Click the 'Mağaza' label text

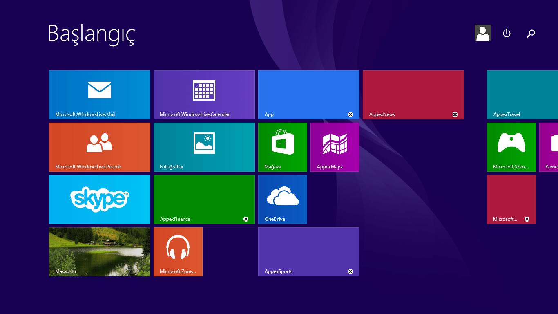pos(273,167)
